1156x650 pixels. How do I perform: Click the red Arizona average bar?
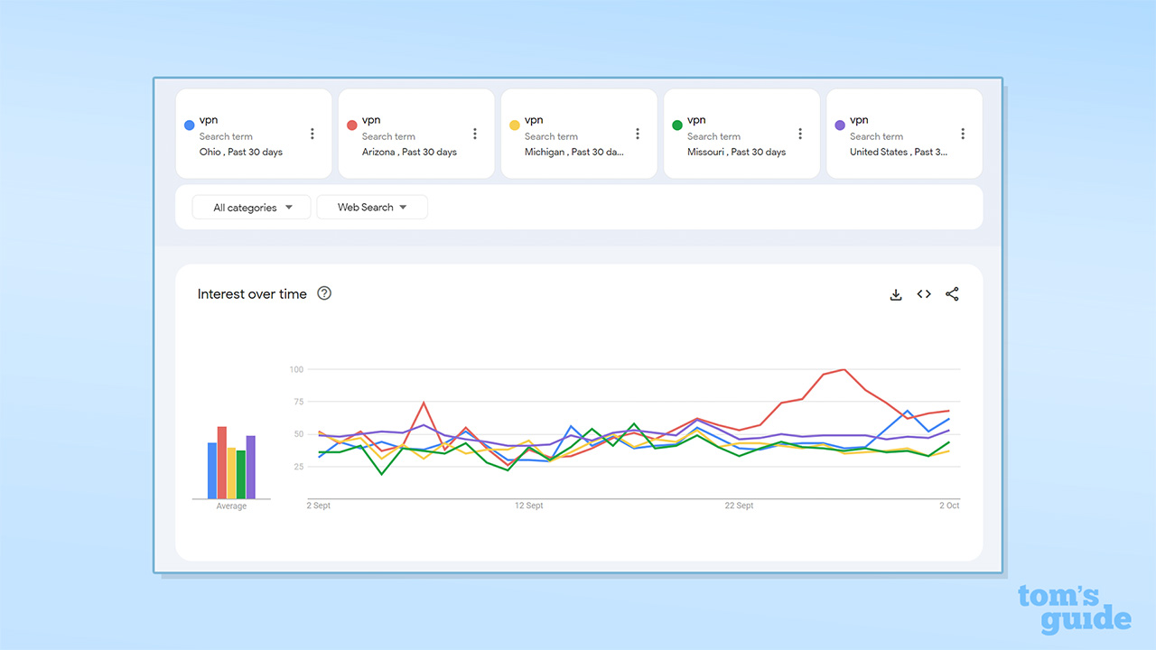tap(222, 462)
